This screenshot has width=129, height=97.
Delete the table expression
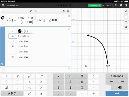pos(69,29)
